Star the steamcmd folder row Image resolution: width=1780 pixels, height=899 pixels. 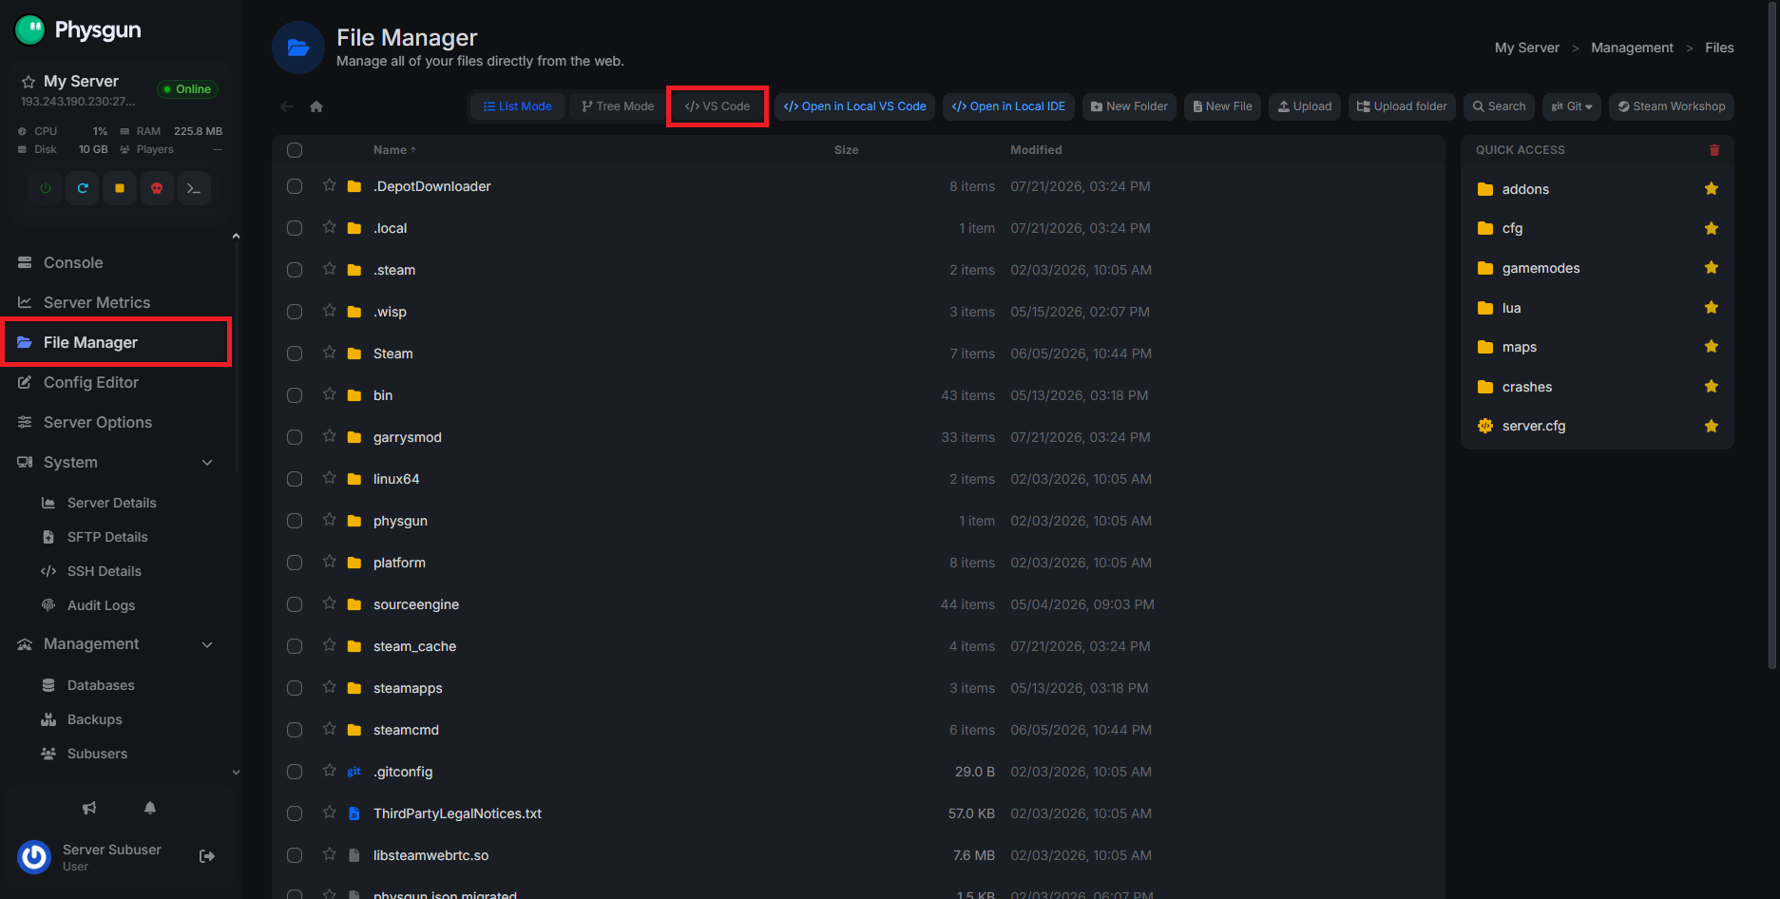[x=330, y=729]
